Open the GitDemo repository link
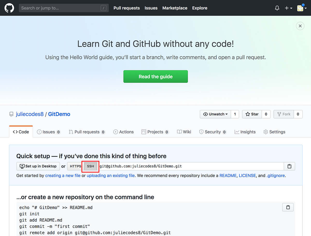This screenshot has height=236, width=311. (59, 114)
